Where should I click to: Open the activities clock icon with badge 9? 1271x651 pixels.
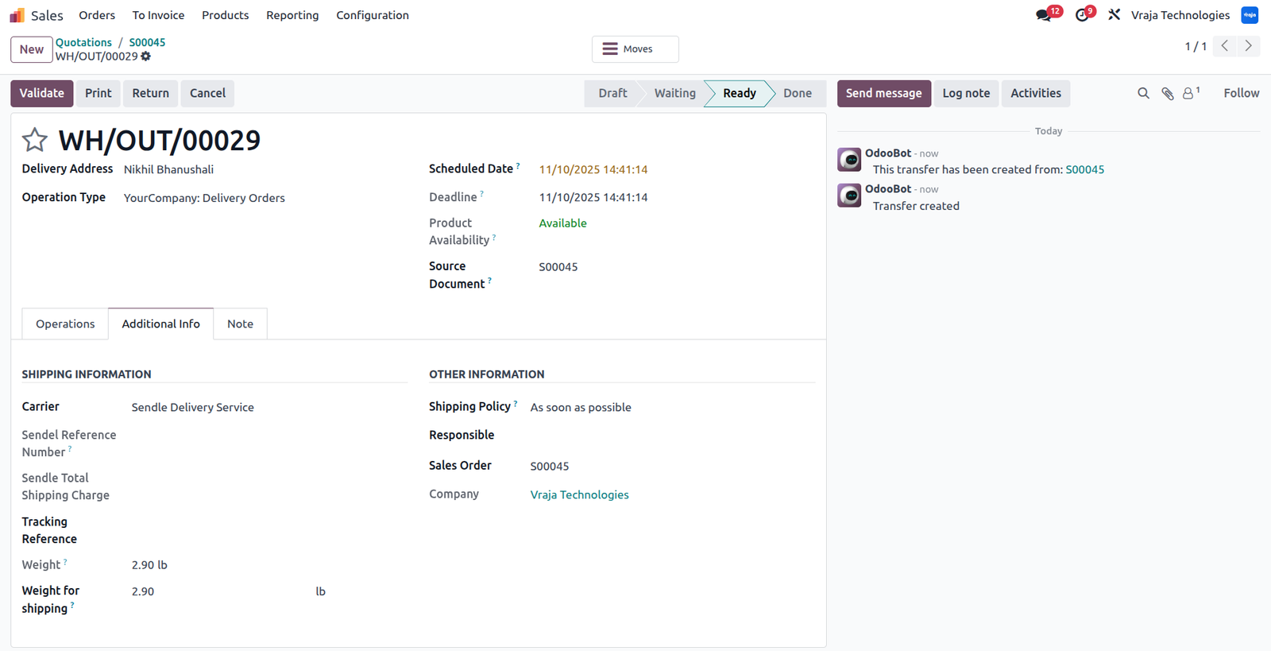click(x=1085, y=14)
